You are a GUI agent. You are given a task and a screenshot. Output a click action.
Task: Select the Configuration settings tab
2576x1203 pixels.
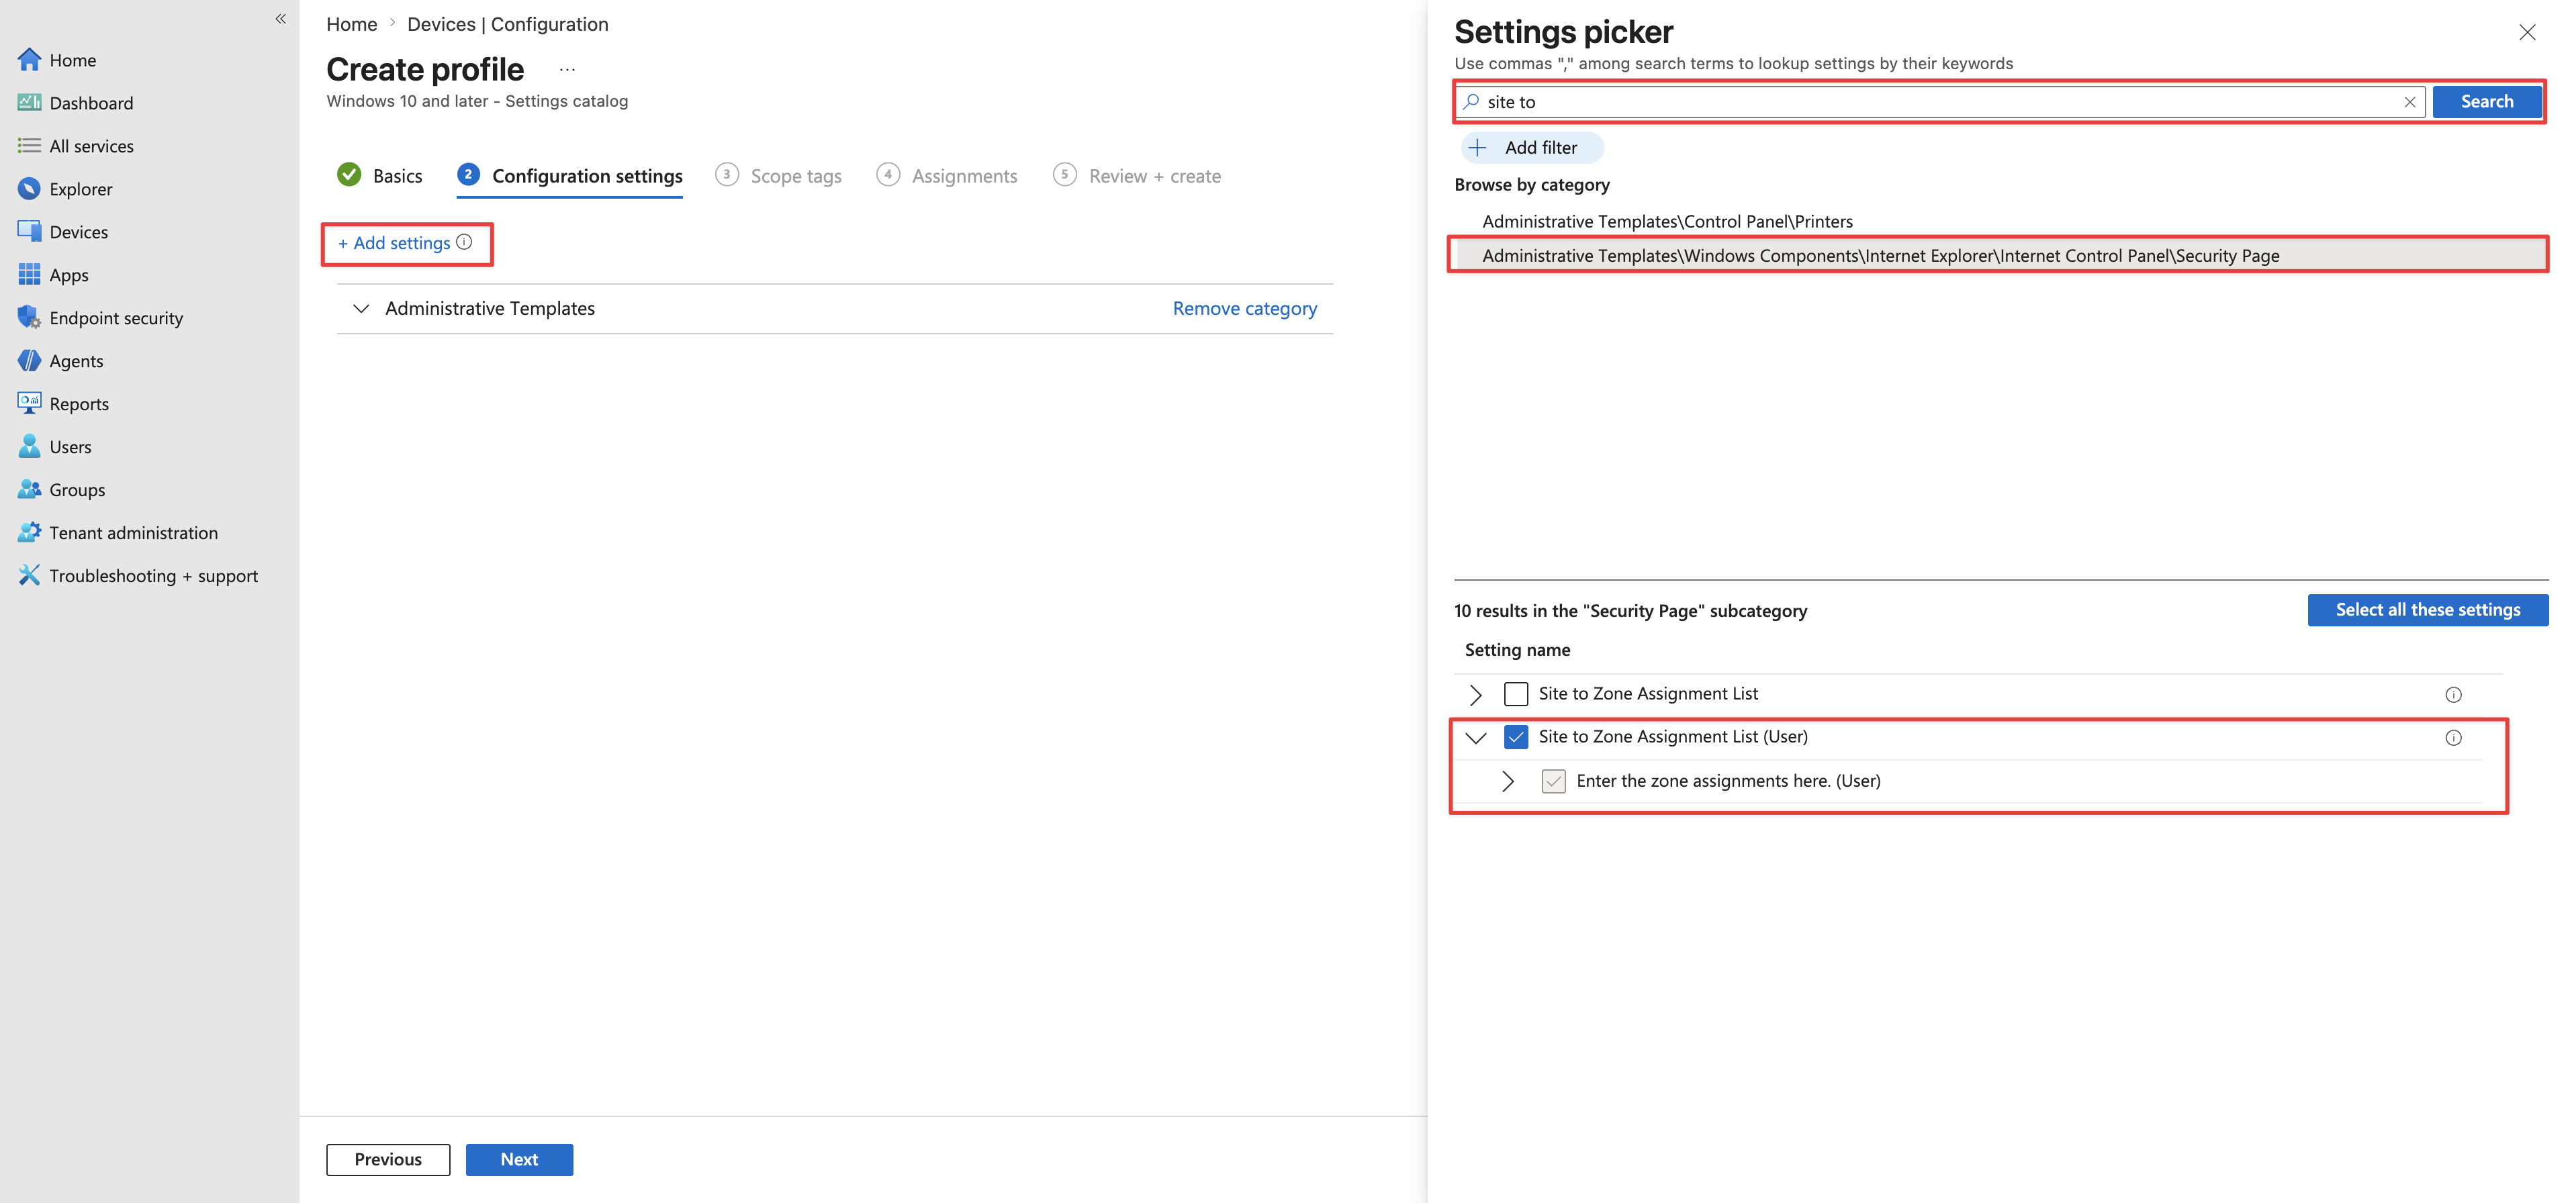570,176
